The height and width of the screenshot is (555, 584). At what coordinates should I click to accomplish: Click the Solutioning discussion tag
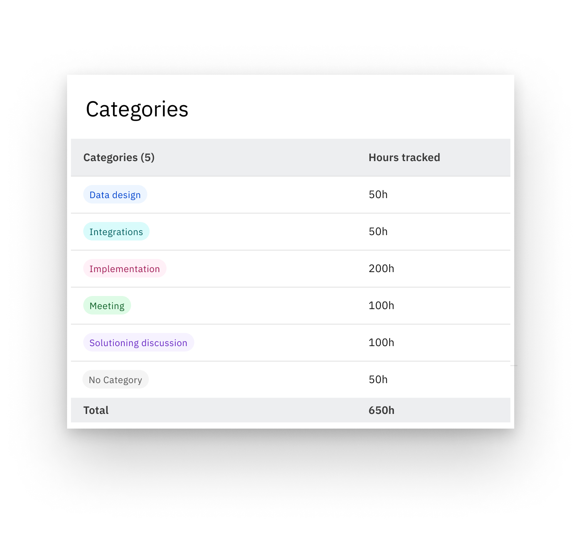[138, 343]
